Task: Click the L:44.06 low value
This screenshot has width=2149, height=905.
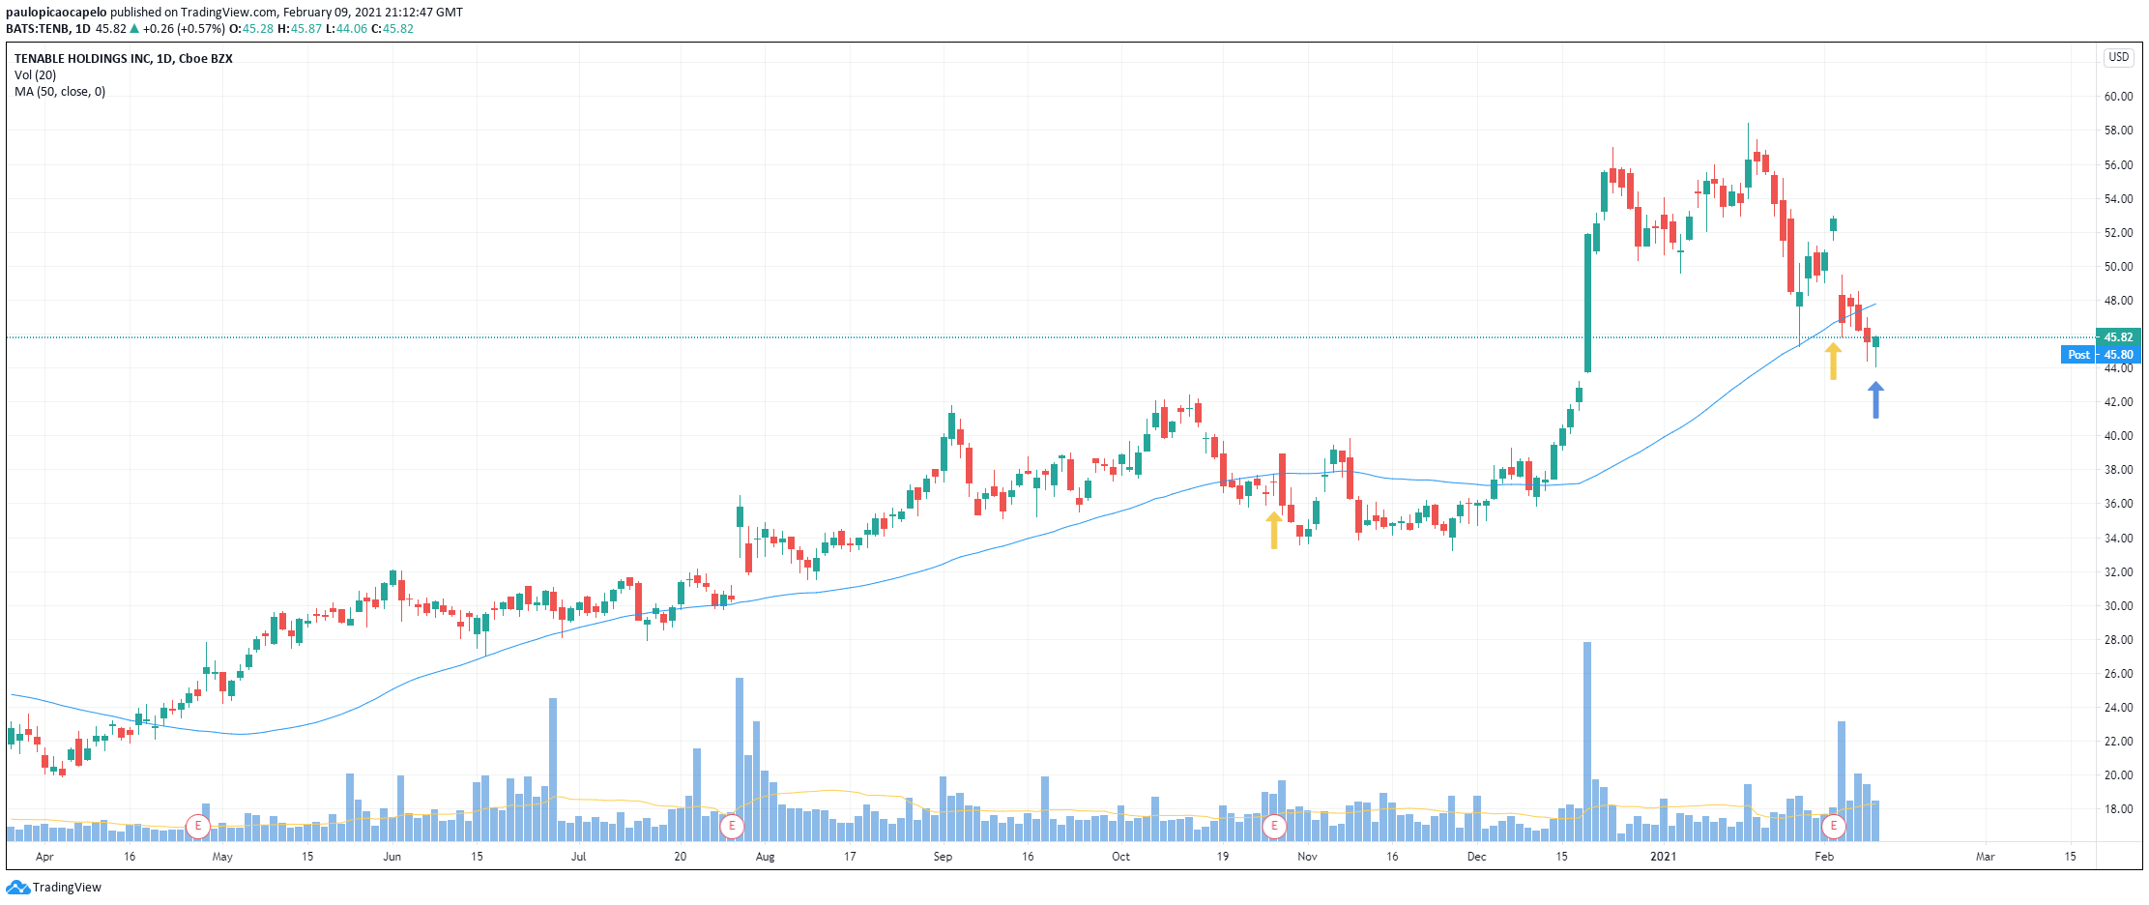Action: tap(346, 29)
